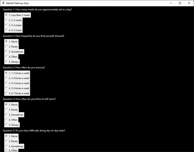Maximize the Mental Pathway Quiz window

(180, 3)
